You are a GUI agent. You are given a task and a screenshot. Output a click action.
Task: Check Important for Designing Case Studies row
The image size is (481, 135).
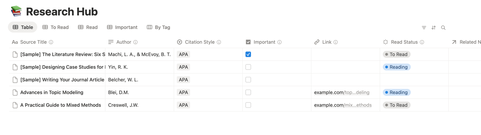[248, 67]
